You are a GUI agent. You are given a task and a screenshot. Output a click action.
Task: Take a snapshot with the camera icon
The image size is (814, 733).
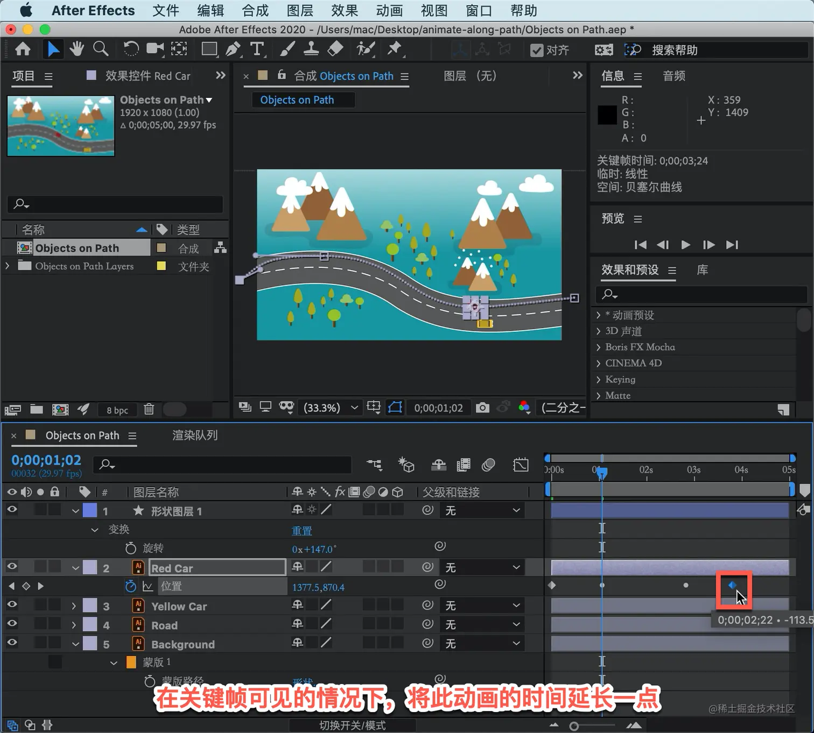(482, 408)
